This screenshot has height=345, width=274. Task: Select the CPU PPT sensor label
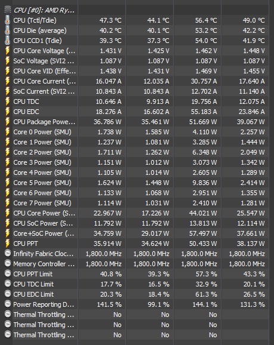point(26,244)
